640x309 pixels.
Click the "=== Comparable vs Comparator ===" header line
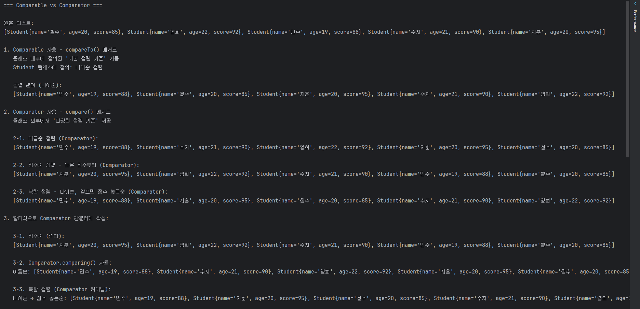(x=53, y=5)
